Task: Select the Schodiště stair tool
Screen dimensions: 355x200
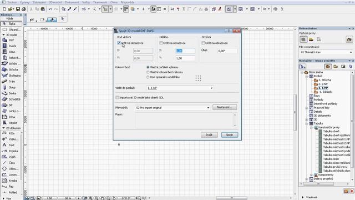Action: pos(11,99)
